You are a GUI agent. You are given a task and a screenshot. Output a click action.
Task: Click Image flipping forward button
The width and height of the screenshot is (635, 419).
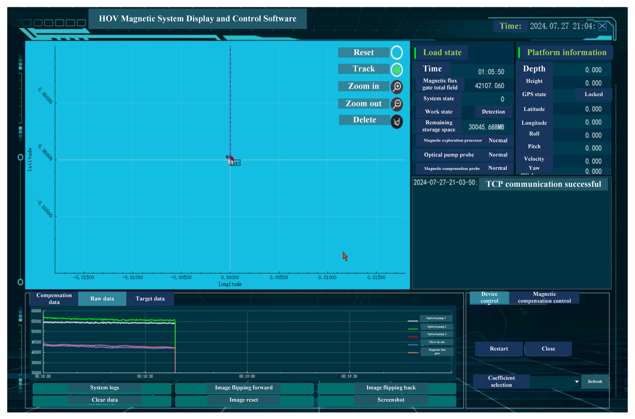click(244, 388)
